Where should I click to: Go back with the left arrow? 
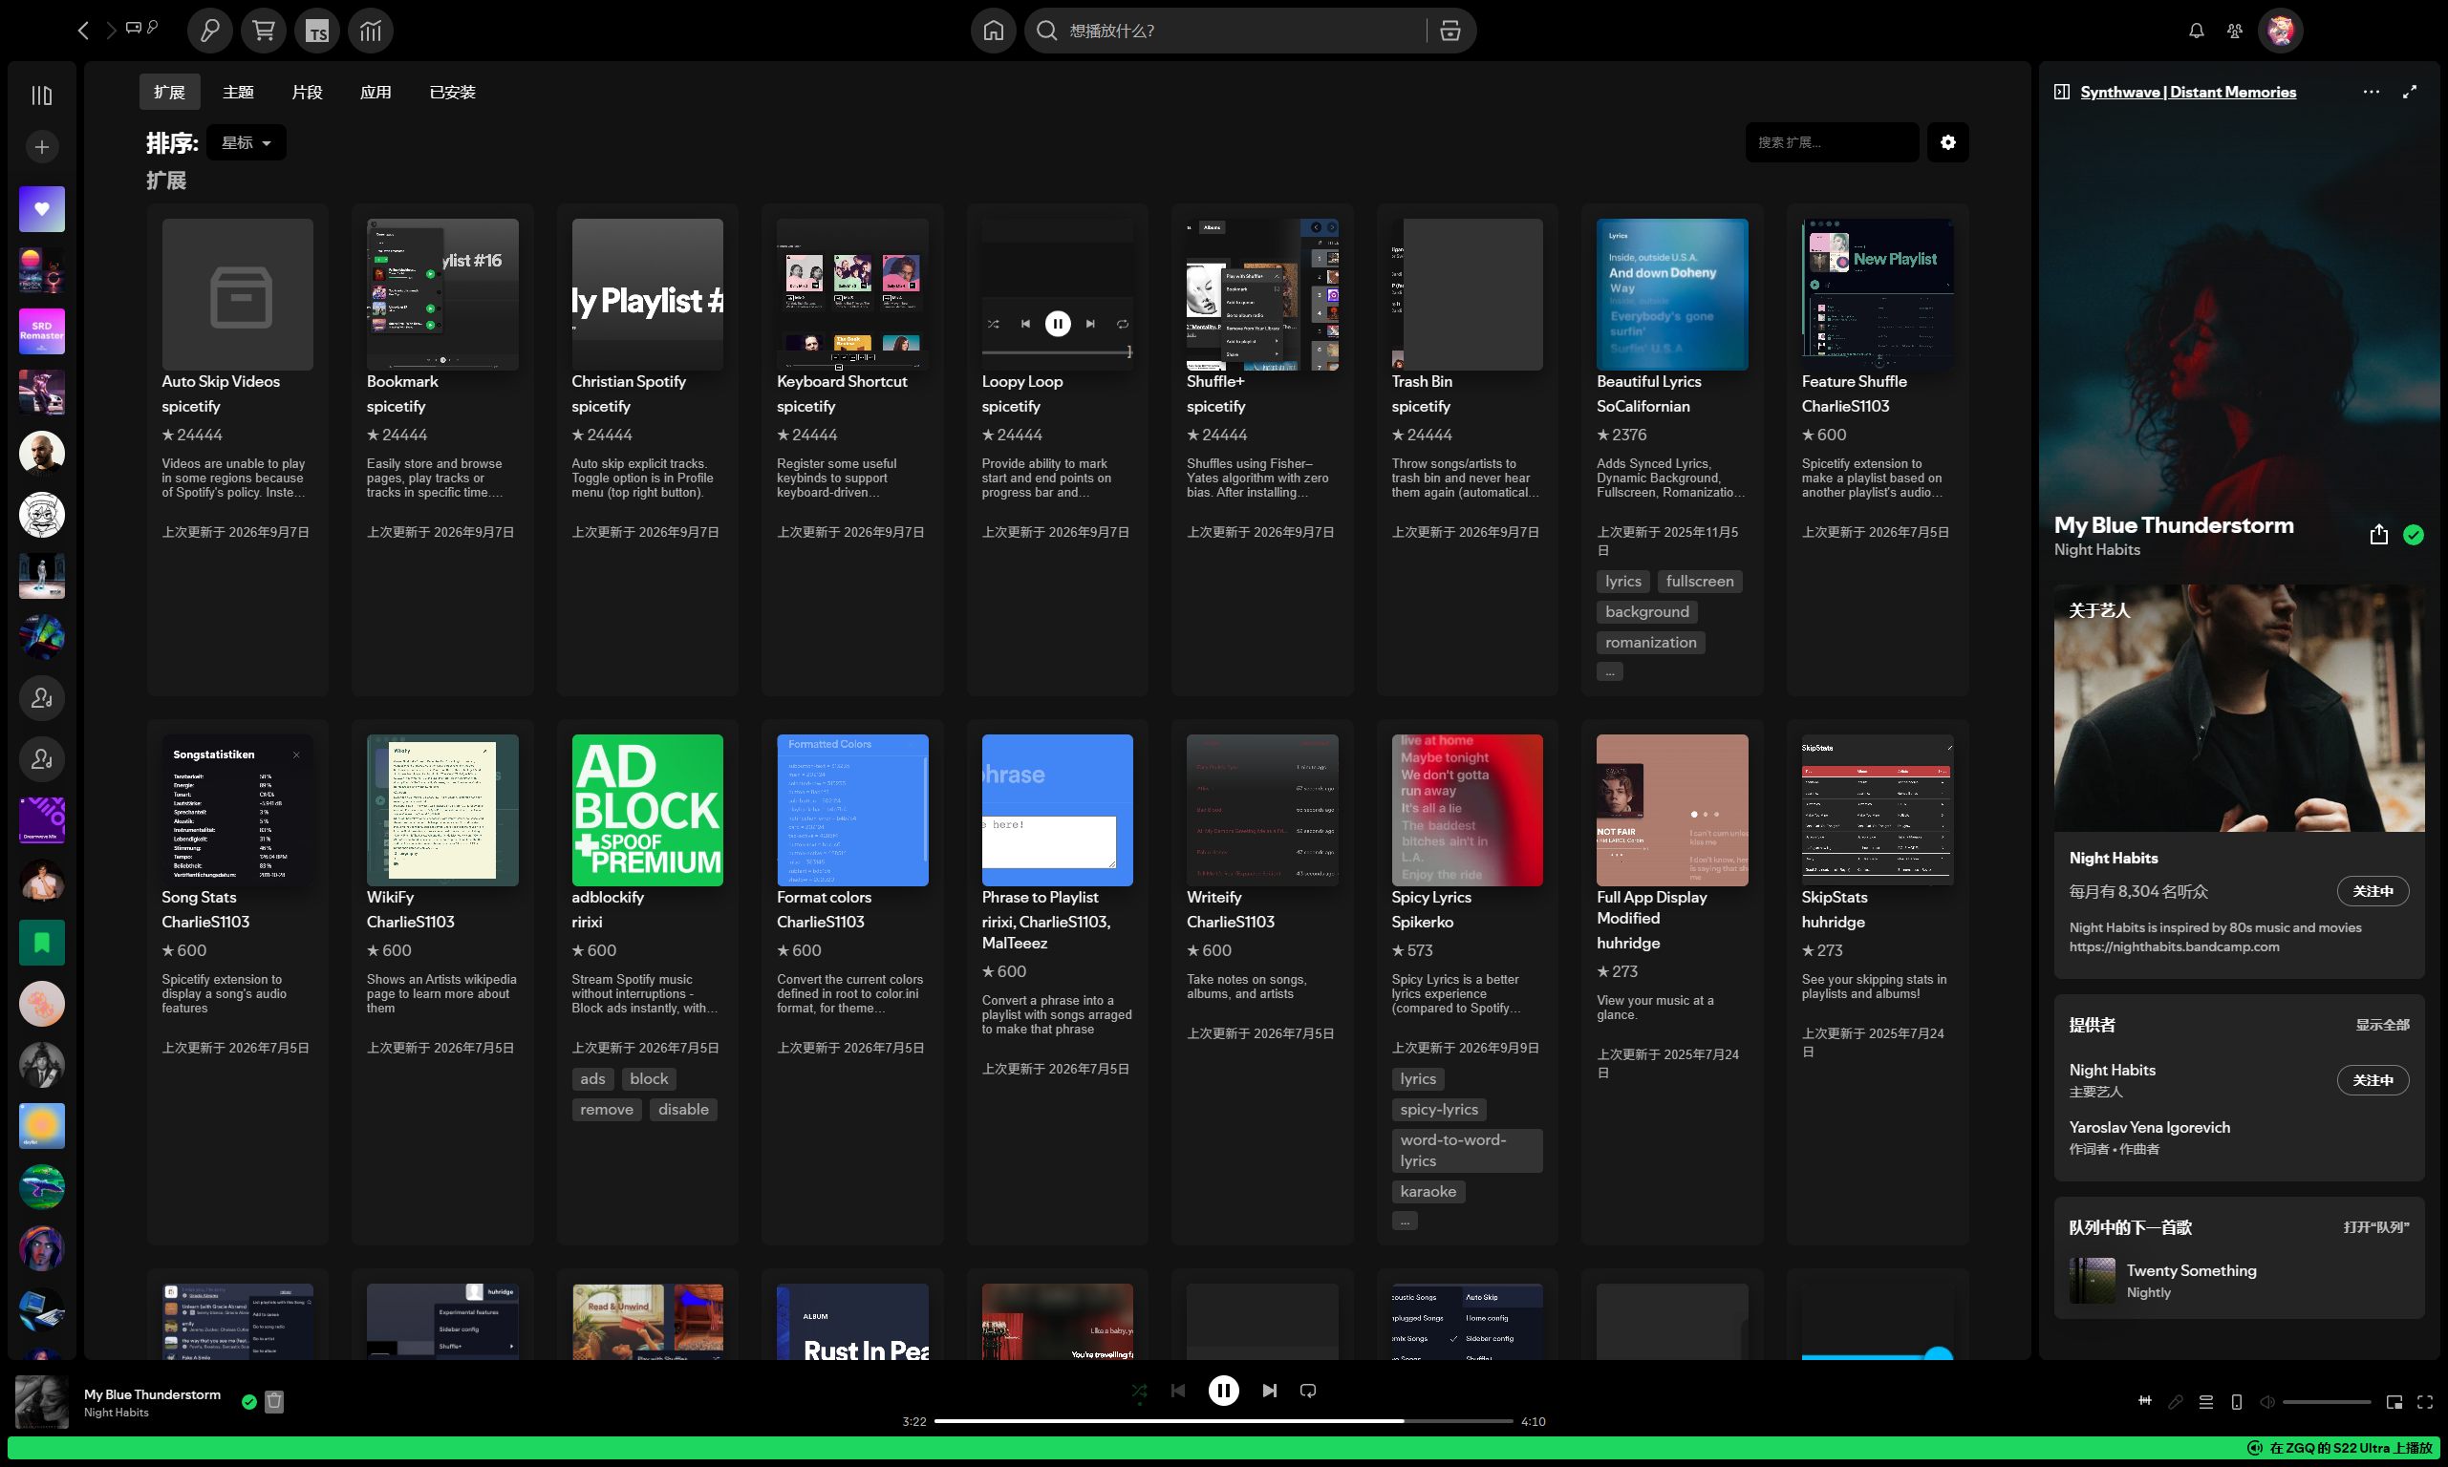click(x=83, y=31)
